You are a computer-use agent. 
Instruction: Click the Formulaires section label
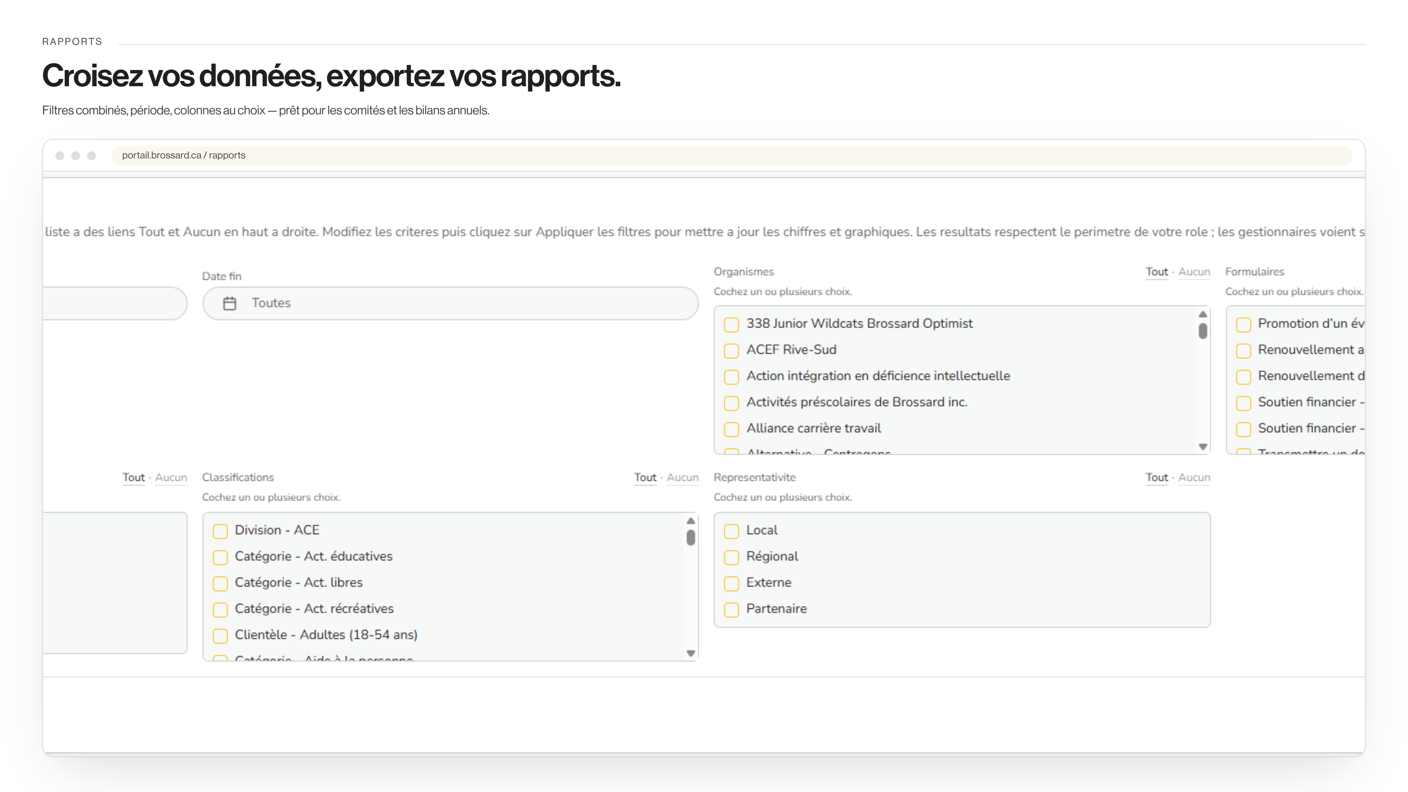pos(1254,272)
